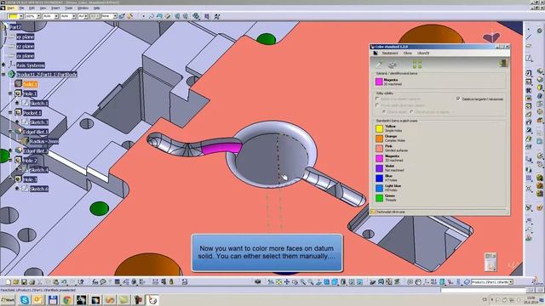Open Google Chrome from the taskbar
The height and width of the screenshot is (306, 545).
67,300
